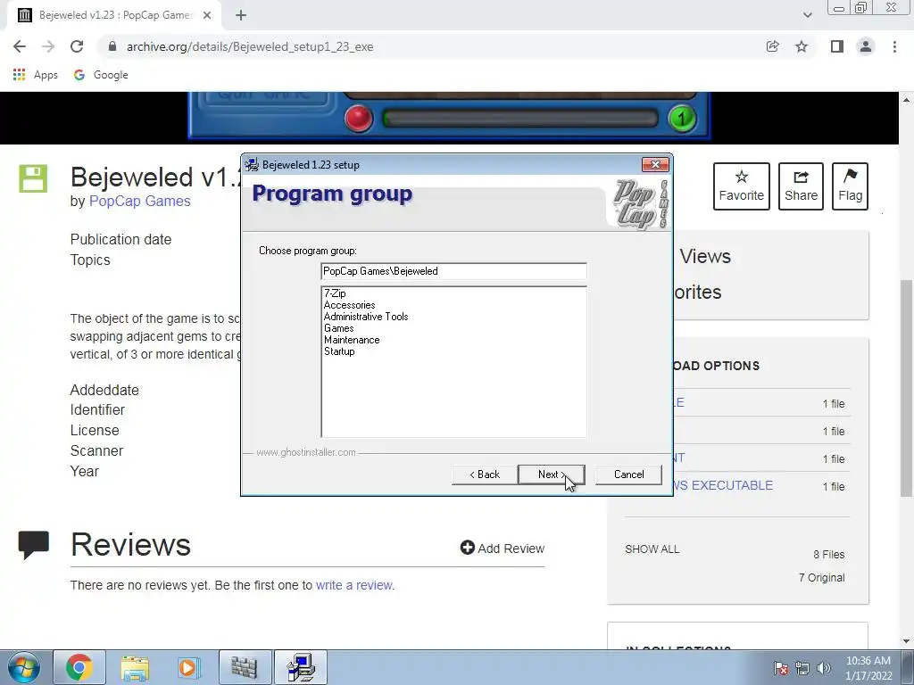Screen dimensions: 914x685
Task: Bookmark this tab with star icon
Action: point(802,46)
